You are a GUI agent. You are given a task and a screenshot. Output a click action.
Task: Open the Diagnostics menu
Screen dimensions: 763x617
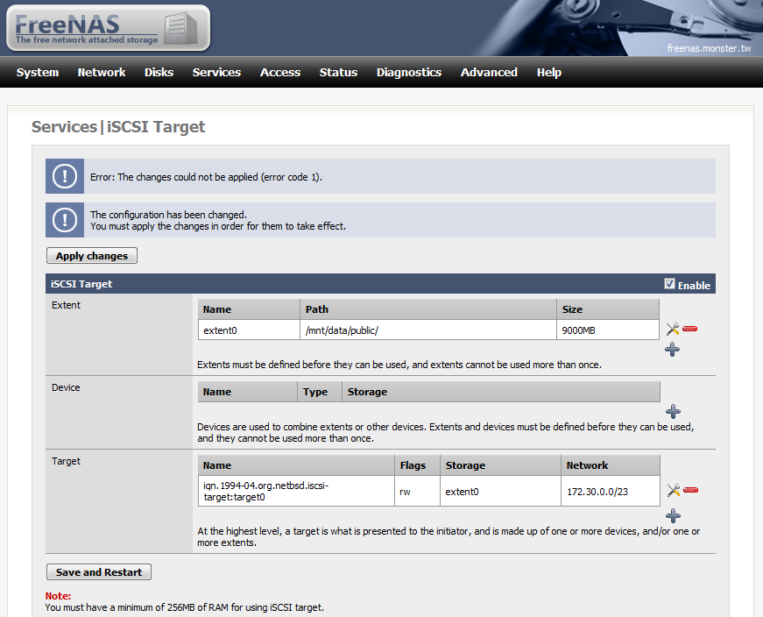(409, 73)
